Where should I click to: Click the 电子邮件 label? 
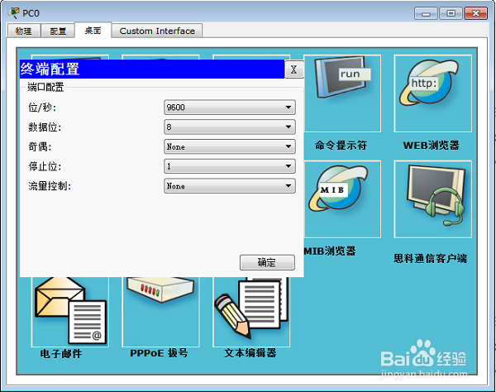point(61,353)
